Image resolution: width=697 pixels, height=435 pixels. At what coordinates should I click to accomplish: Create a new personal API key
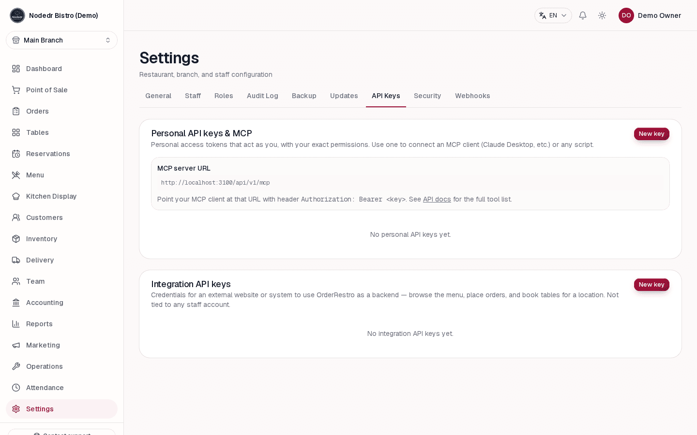pyautogui.click(x=652, y=134)
